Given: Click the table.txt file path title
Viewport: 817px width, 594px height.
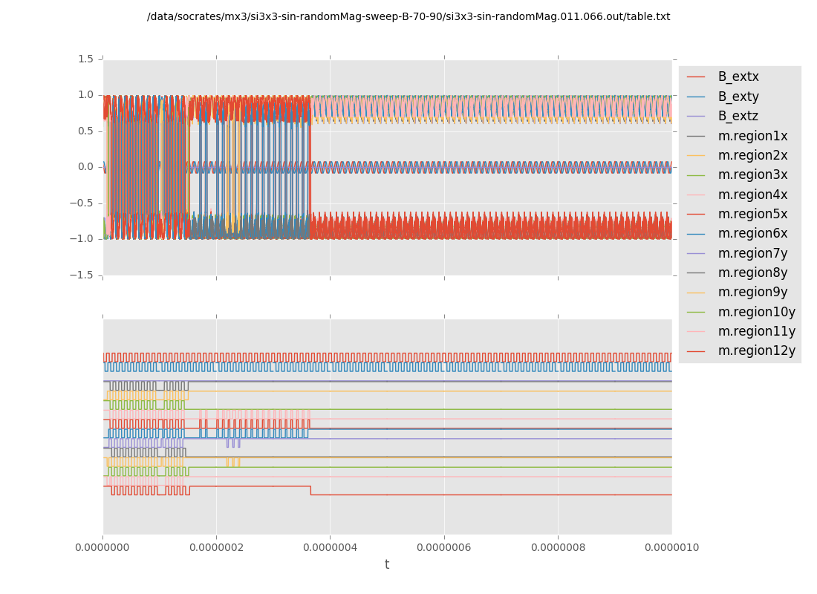Looking at the screenshot, I should click(x=408, y=16).
